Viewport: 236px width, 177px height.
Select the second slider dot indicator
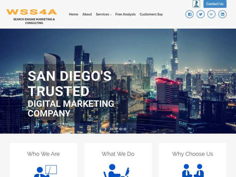click(x=116, y=129)
